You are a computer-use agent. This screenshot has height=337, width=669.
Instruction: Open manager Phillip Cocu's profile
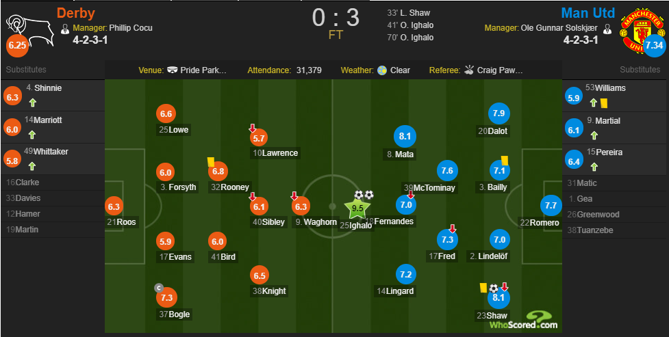point(131,28)
